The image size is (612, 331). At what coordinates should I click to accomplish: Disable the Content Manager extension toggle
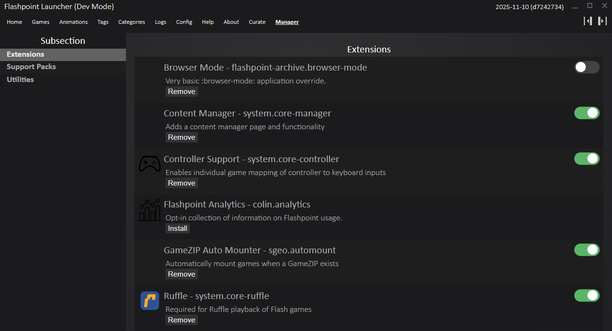pyautogui.click(x=586, y=113)
